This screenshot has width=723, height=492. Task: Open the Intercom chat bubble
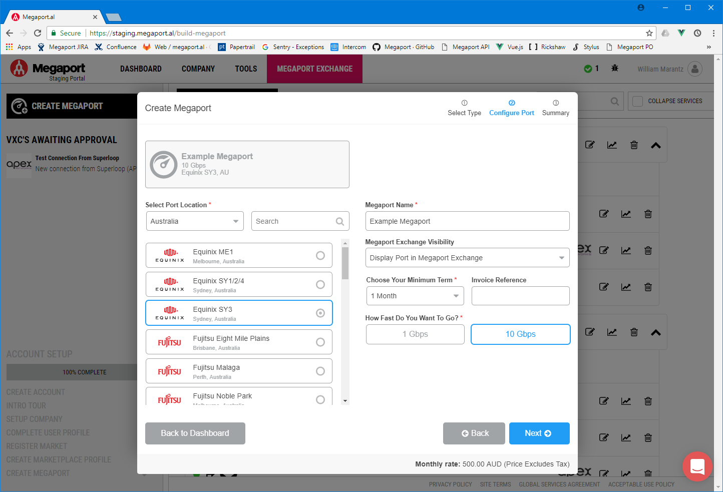[697, 466]
